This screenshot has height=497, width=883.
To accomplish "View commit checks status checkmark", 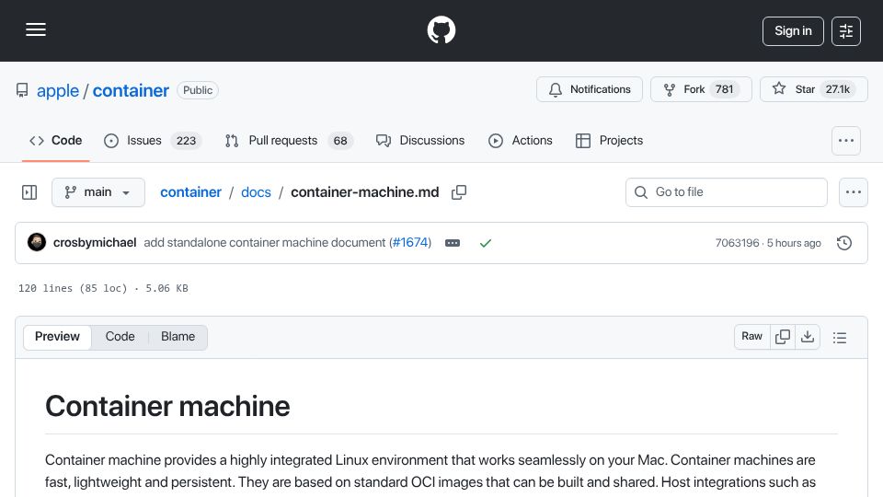I will pos(486,243).
